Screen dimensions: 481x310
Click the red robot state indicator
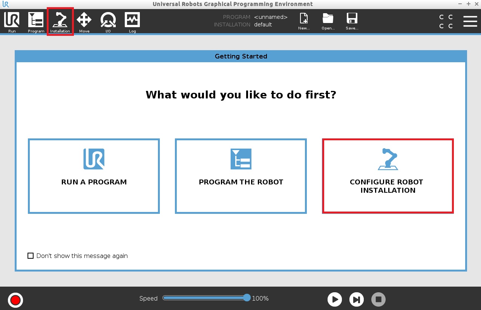point(15,300)
